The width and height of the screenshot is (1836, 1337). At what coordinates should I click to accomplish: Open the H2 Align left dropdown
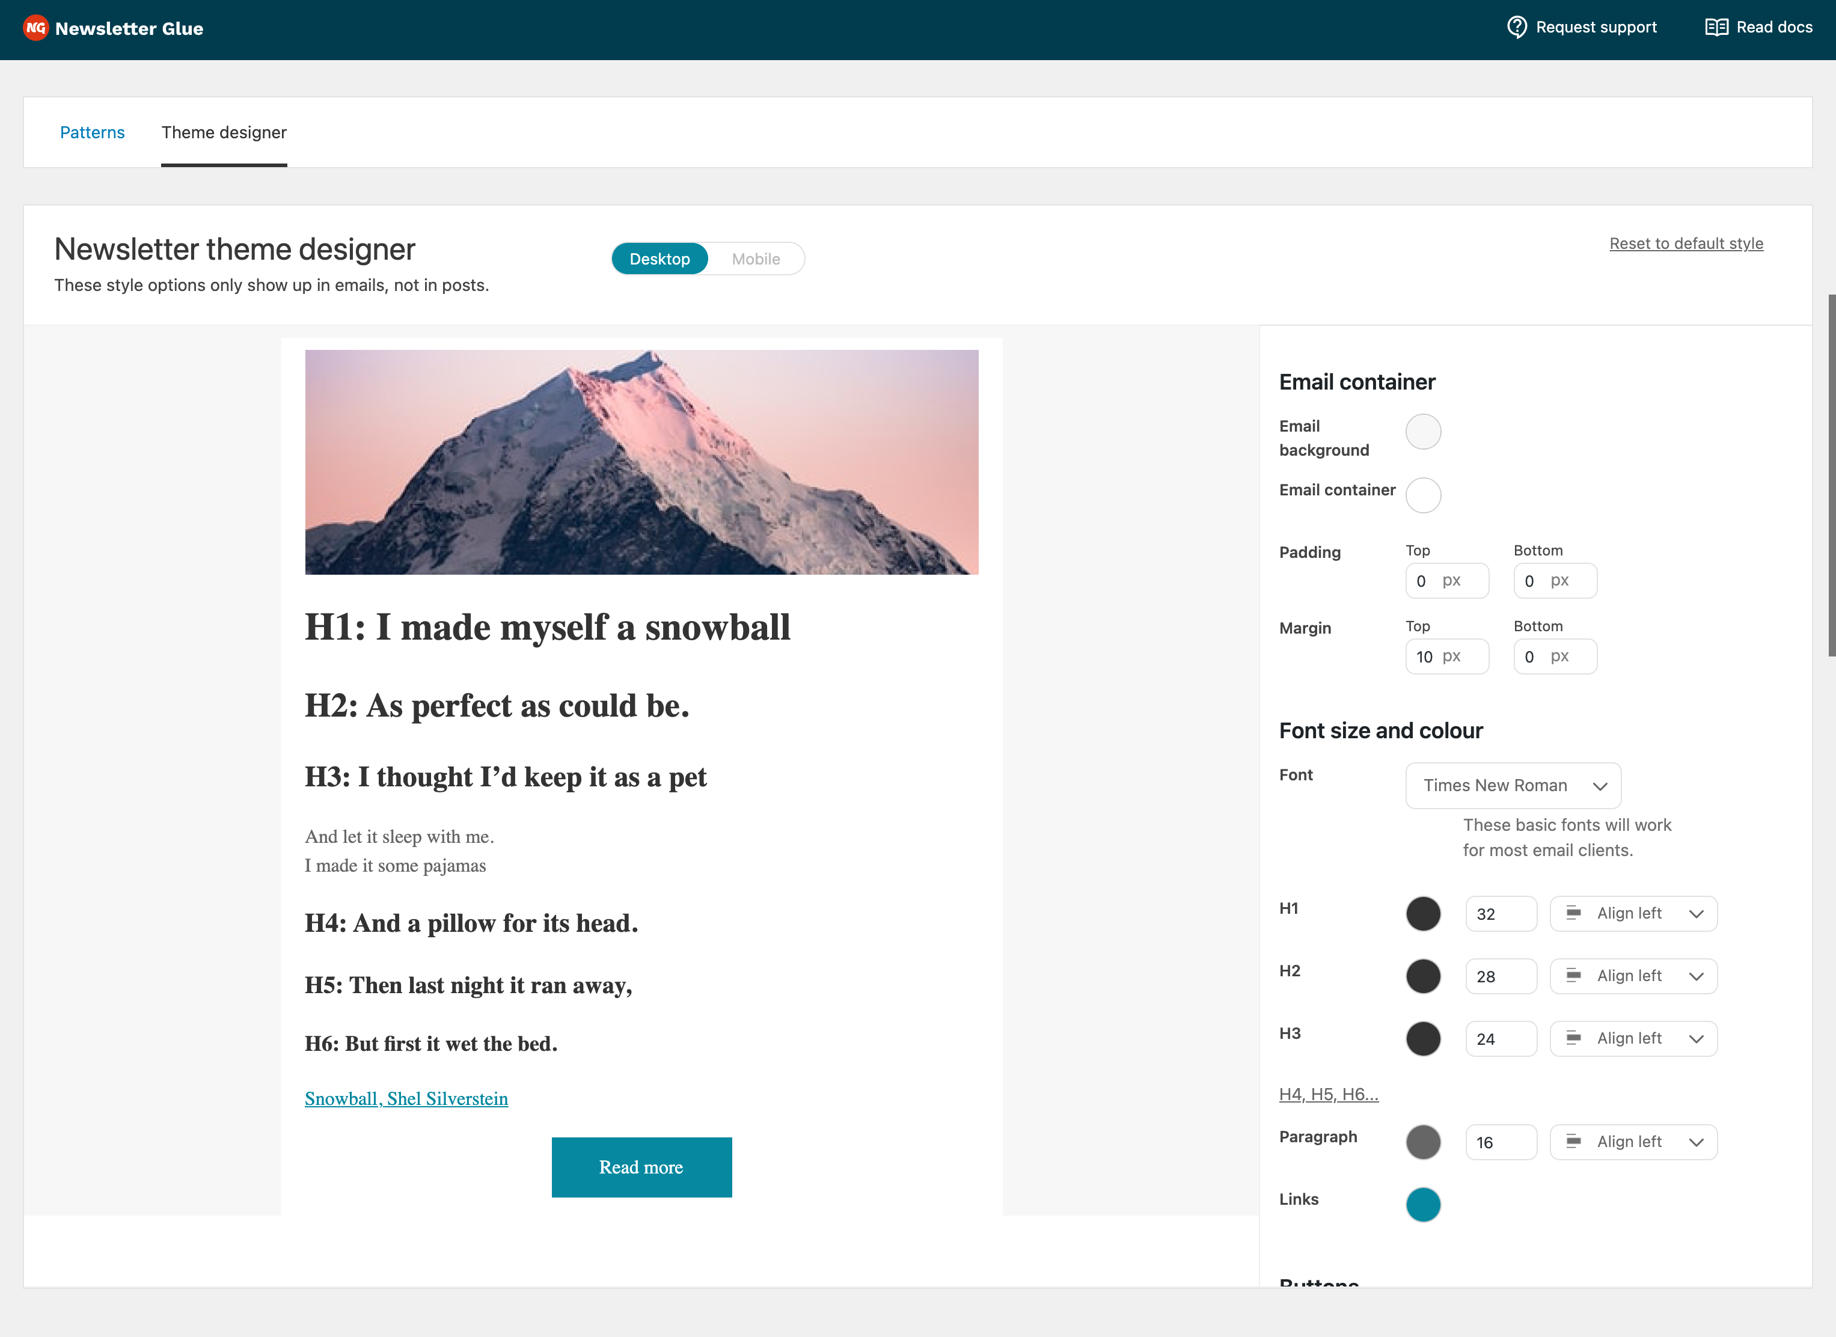point(1633,976)
